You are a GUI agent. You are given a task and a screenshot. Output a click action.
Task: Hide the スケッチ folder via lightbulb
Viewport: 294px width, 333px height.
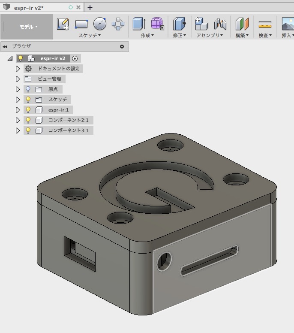tap(28, 100)
